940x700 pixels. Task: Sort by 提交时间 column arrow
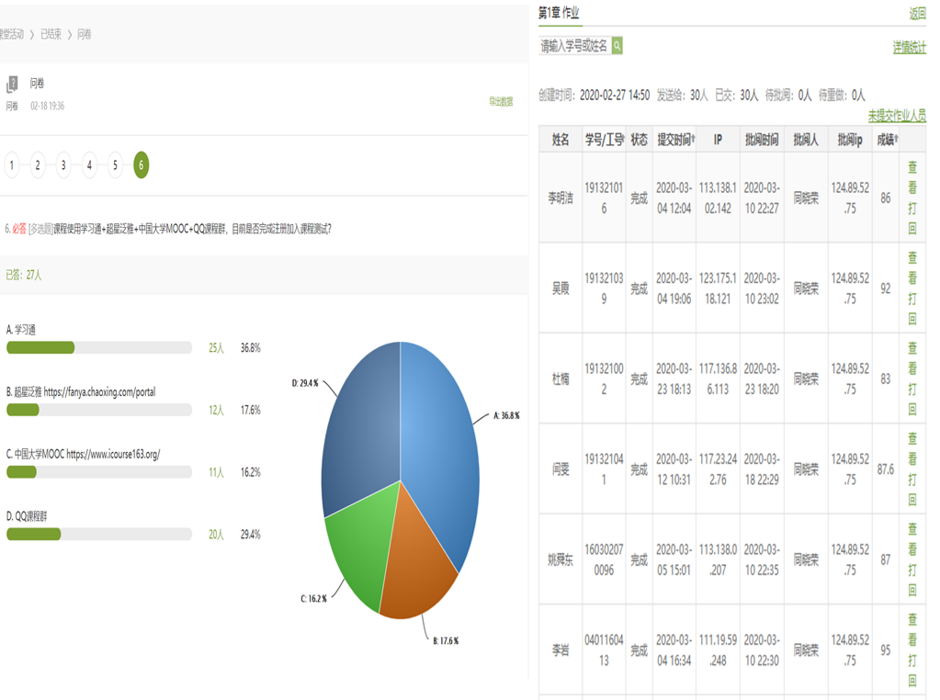pyautogui.click(x=693, y=141)
